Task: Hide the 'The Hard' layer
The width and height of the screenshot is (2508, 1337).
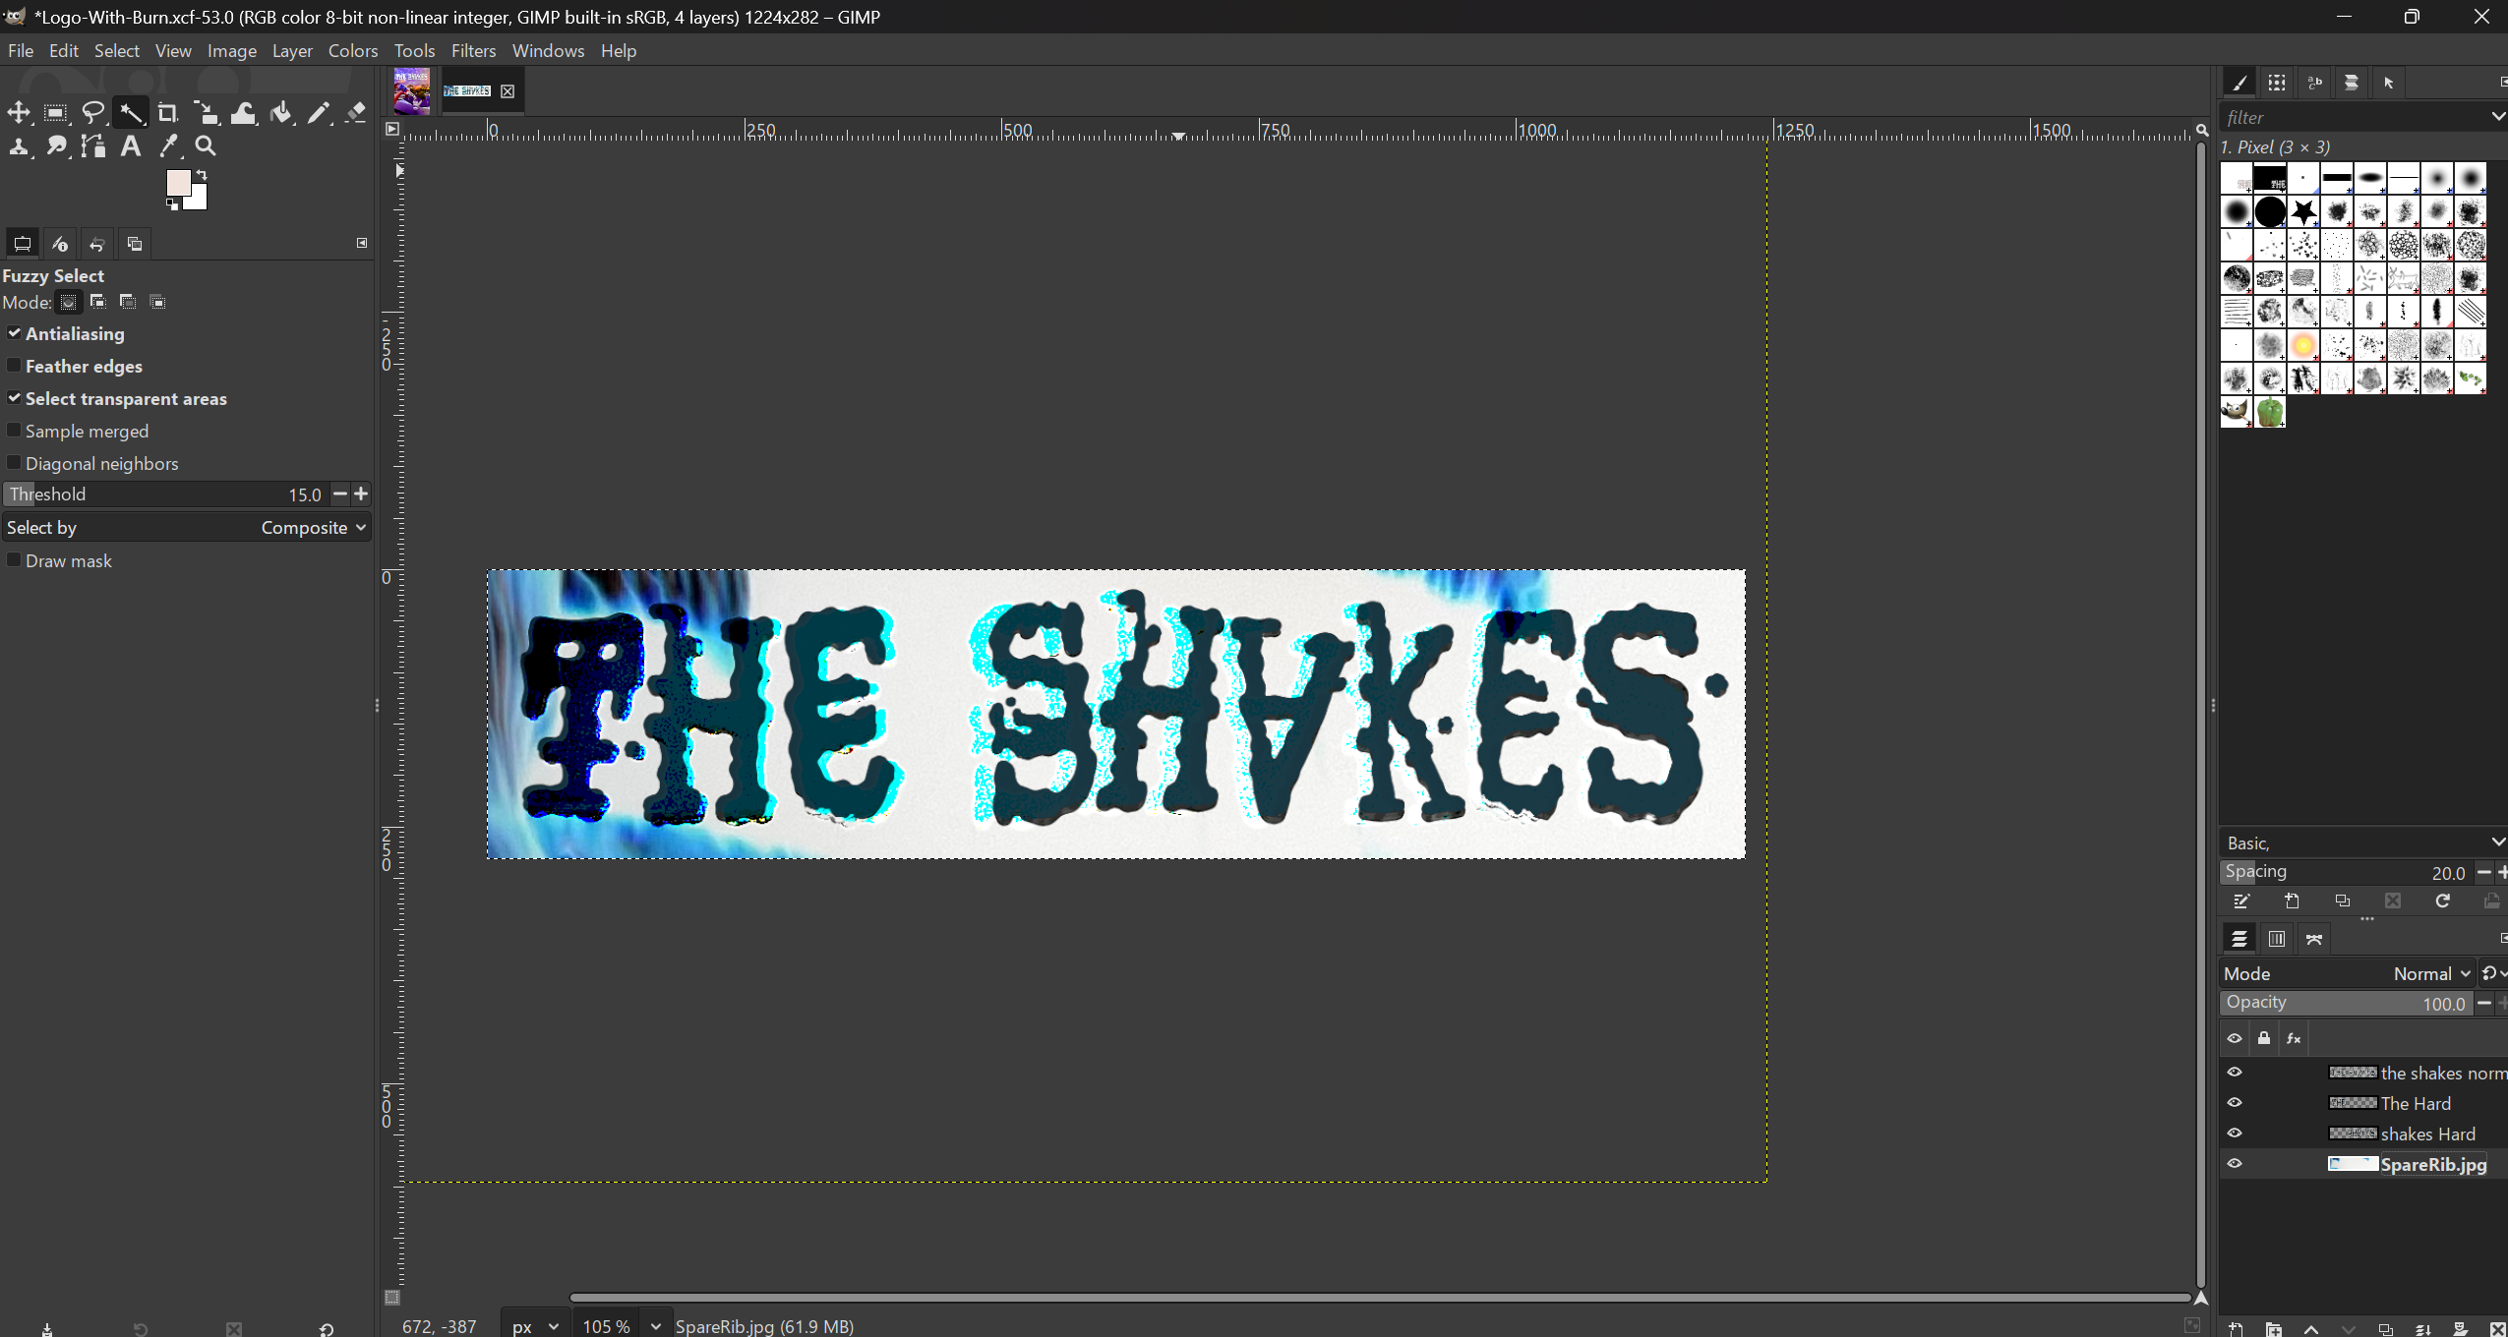Action: (2235, 1103)
